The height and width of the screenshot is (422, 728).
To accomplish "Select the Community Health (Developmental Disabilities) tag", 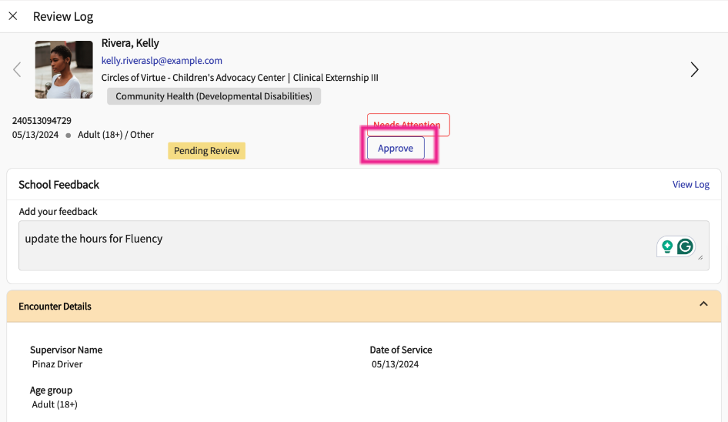I will click(x=214, y=96).
